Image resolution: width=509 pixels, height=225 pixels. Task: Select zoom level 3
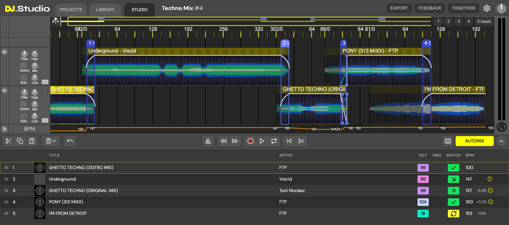click(x=459, y=21)
